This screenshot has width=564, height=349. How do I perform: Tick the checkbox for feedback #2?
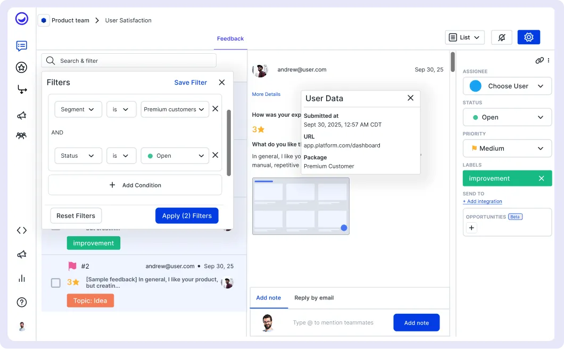tap(56, 283)
